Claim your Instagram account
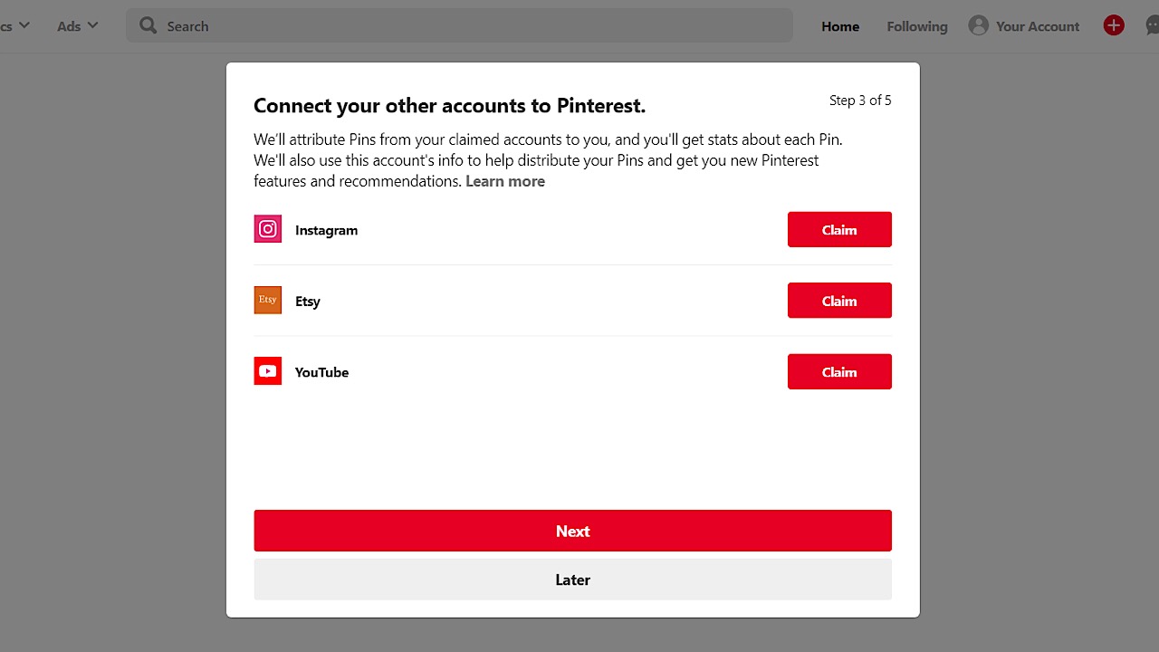The image size is (1159, 652). (839, 230)
